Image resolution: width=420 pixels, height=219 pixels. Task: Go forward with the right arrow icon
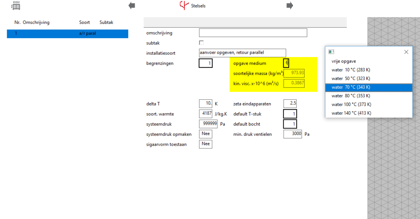(x=290, y=6)
